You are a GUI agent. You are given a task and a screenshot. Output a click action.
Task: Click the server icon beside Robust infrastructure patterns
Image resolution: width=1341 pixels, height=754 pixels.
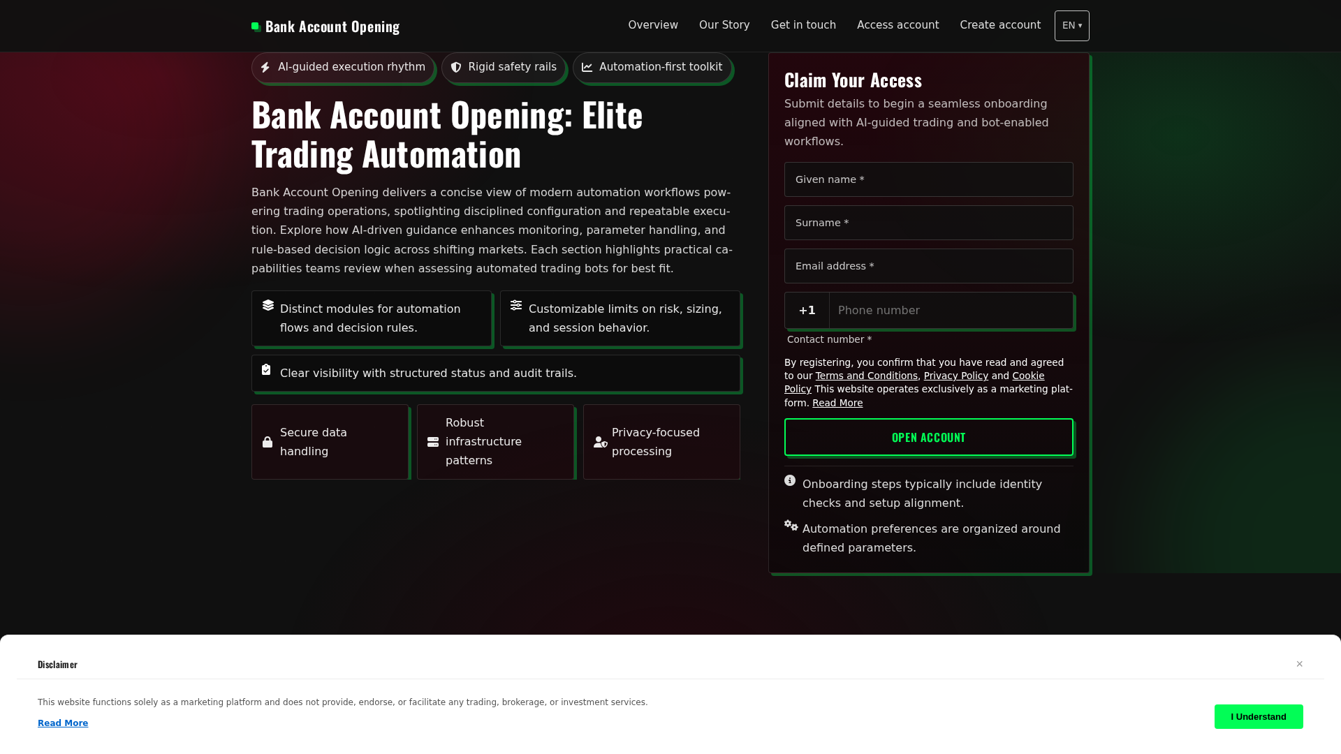click(433, 442)
